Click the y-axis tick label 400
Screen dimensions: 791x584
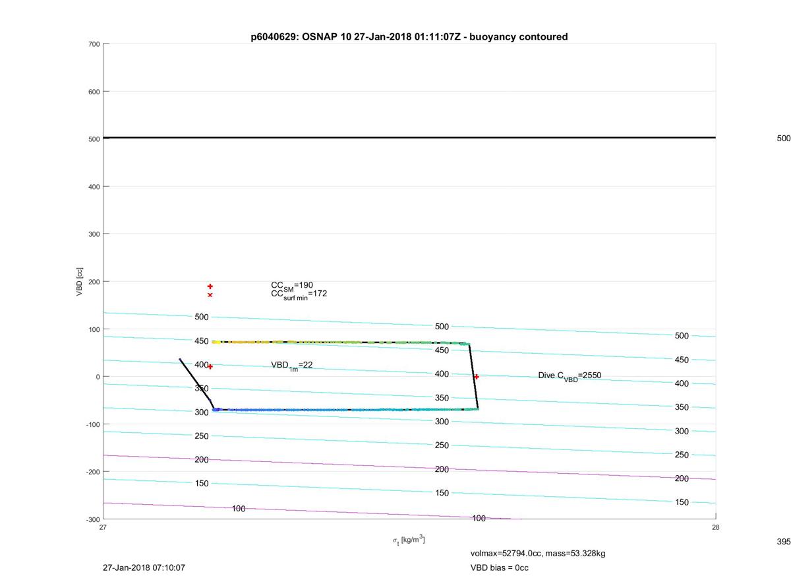[x=94, y=187]
